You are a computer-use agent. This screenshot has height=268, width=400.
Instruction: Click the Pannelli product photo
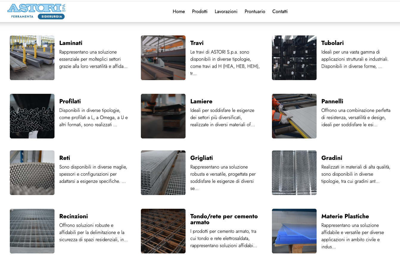click(294, 116)
